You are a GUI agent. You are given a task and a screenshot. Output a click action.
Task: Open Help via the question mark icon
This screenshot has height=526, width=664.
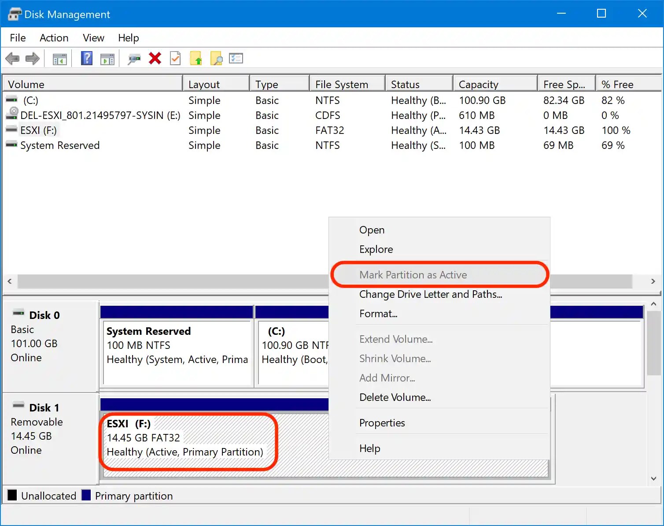pos(86,58)
